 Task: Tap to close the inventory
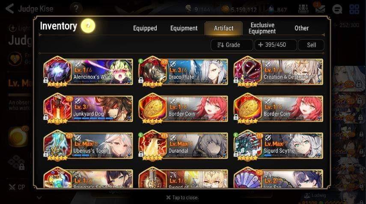(x=182, y=198)
